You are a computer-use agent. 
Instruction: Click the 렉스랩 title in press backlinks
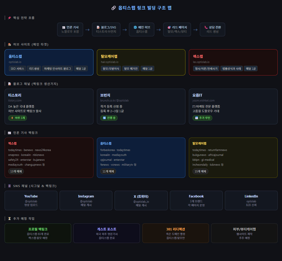[x=13, y=143]
